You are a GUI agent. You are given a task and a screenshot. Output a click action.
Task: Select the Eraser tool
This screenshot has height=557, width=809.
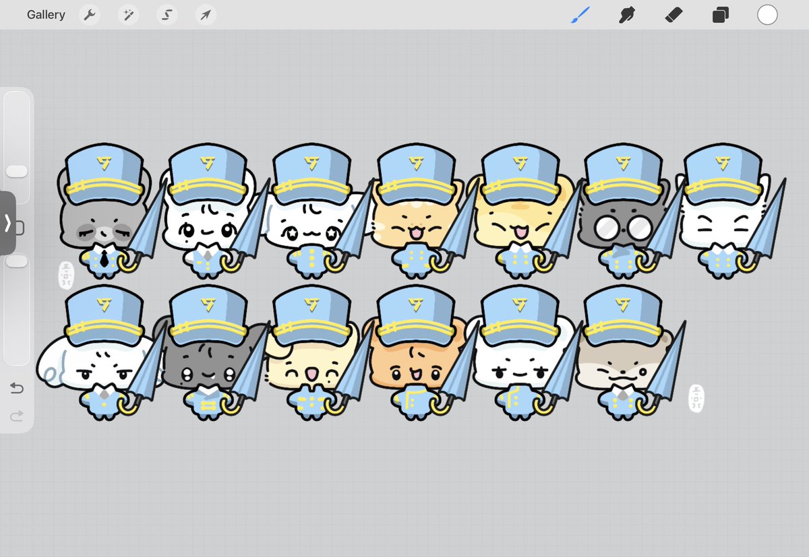tap(673, 15)
